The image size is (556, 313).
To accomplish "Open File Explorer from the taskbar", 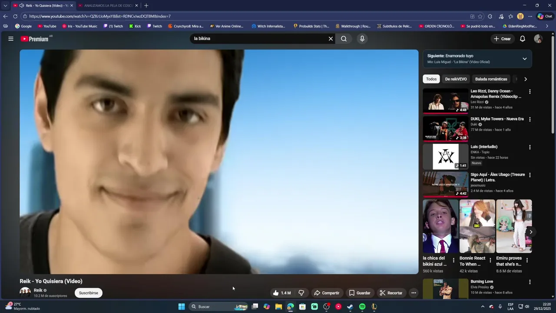I will 278,306.
